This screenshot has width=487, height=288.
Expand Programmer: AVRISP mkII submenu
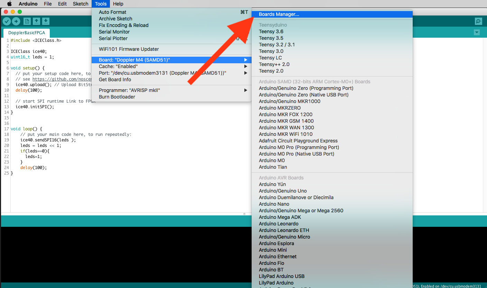[171, 90]
